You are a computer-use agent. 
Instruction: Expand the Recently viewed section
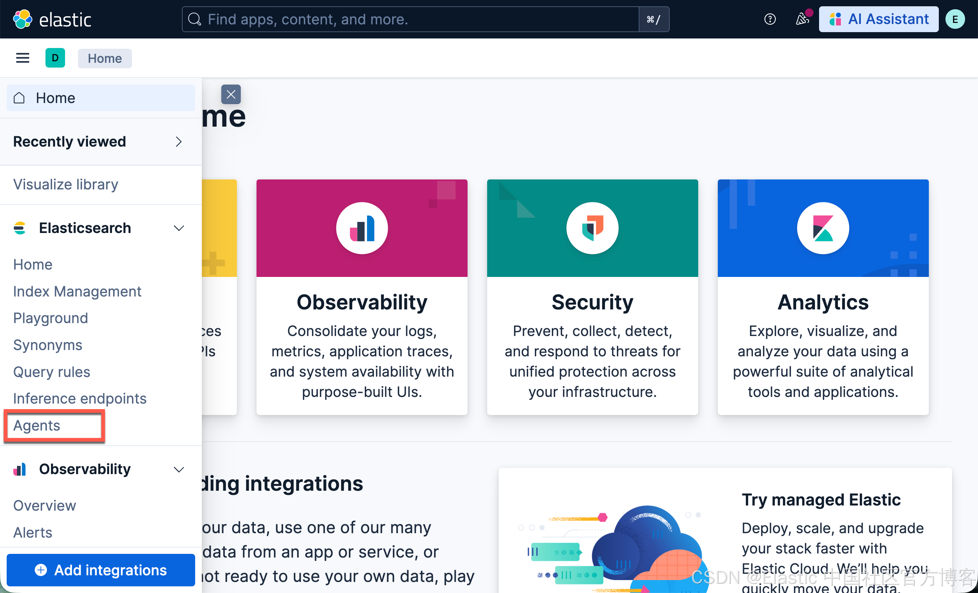pyautogui.click(x=178, y=142)
